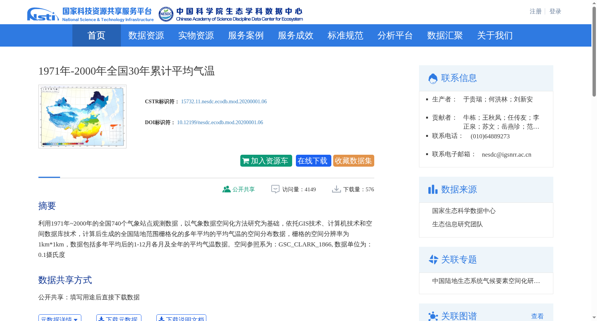Click the email nesdc@igsnrr.ac.cn
Viewport: 597px width, 321px height.
[x=506, y=154]
